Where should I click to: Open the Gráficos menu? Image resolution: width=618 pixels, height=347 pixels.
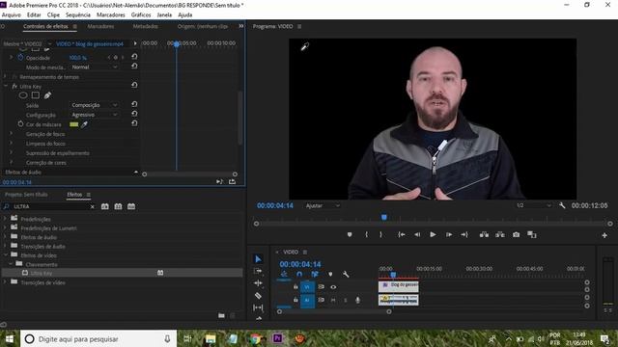click(141, 15)
